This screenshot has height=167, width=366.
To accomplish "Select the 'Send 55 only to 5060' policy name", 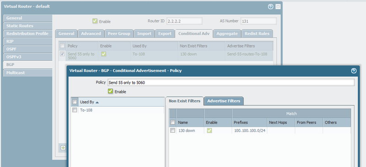I will click(81, 56).
